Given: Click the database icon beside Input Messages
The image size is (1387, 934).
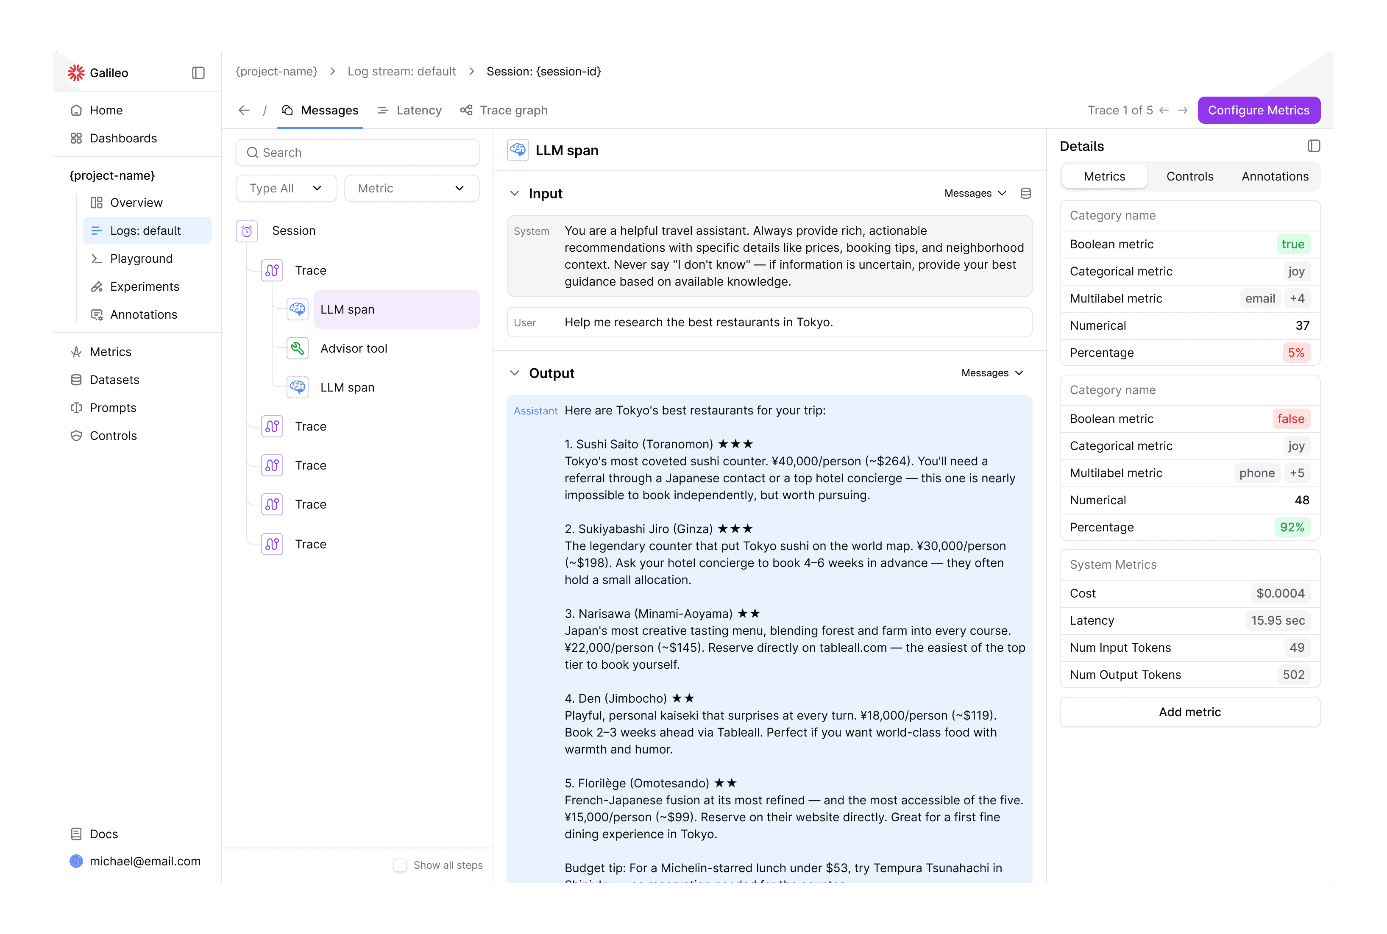Looking at the screenshot, I should pos(1025,193).
